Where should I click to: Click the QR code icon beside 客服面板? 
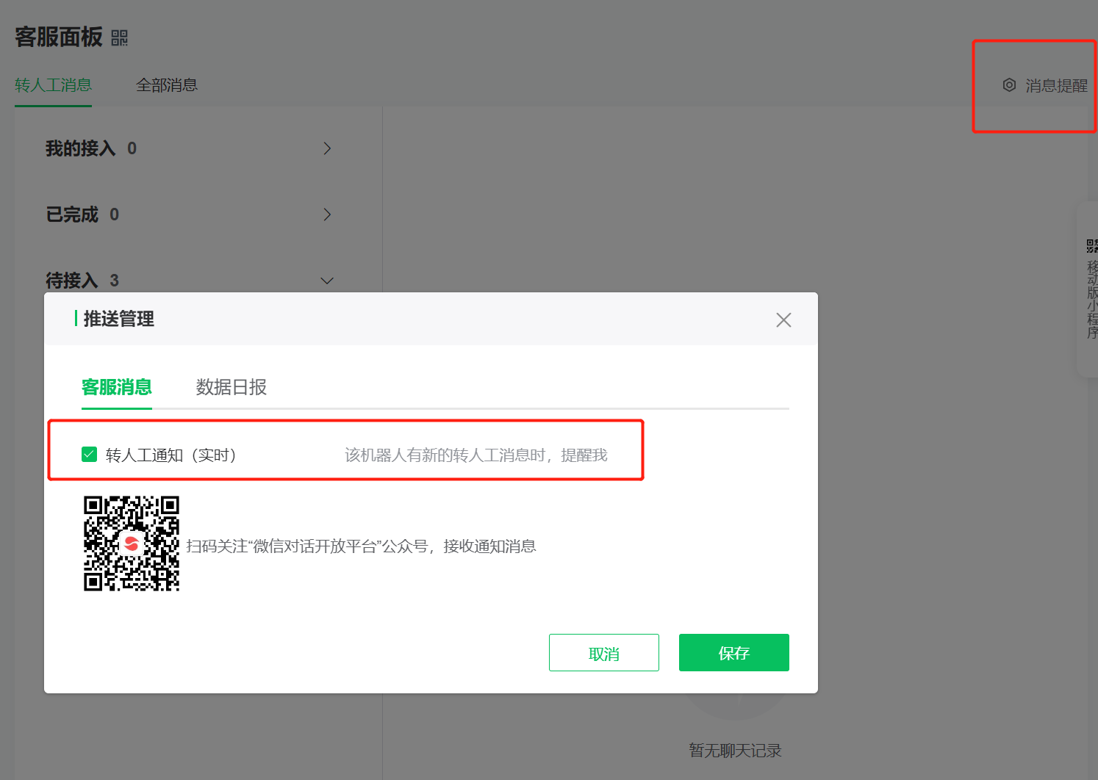tap(120, 37)
